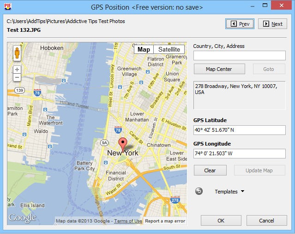Close the GPS Position window

pos(282,5)
